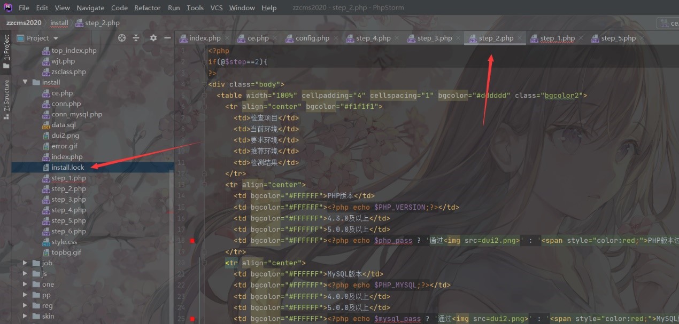Click the topbg.gif file icon

[46, 252]
